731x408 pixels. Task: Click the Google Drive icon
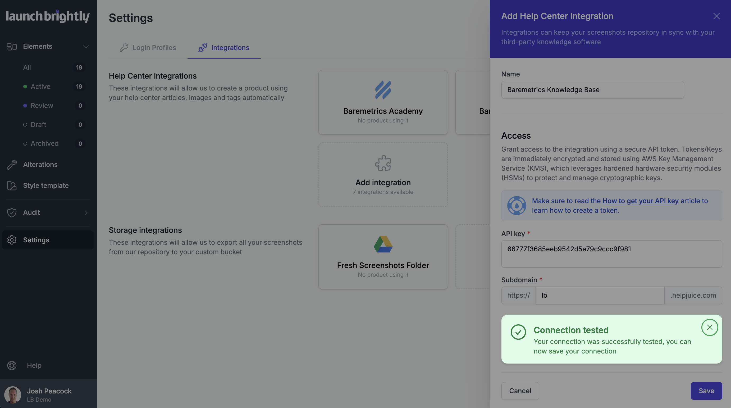coord(383,244)
